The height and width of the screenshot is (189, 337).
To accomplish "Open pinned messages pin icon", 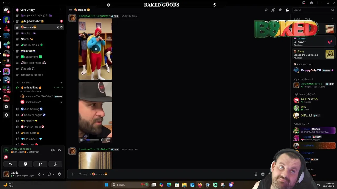I will 280,10.
